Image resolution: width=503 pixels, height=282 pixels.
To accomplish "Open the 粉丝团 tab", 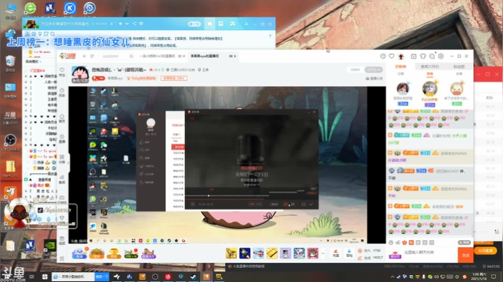I will coord(459,66).
